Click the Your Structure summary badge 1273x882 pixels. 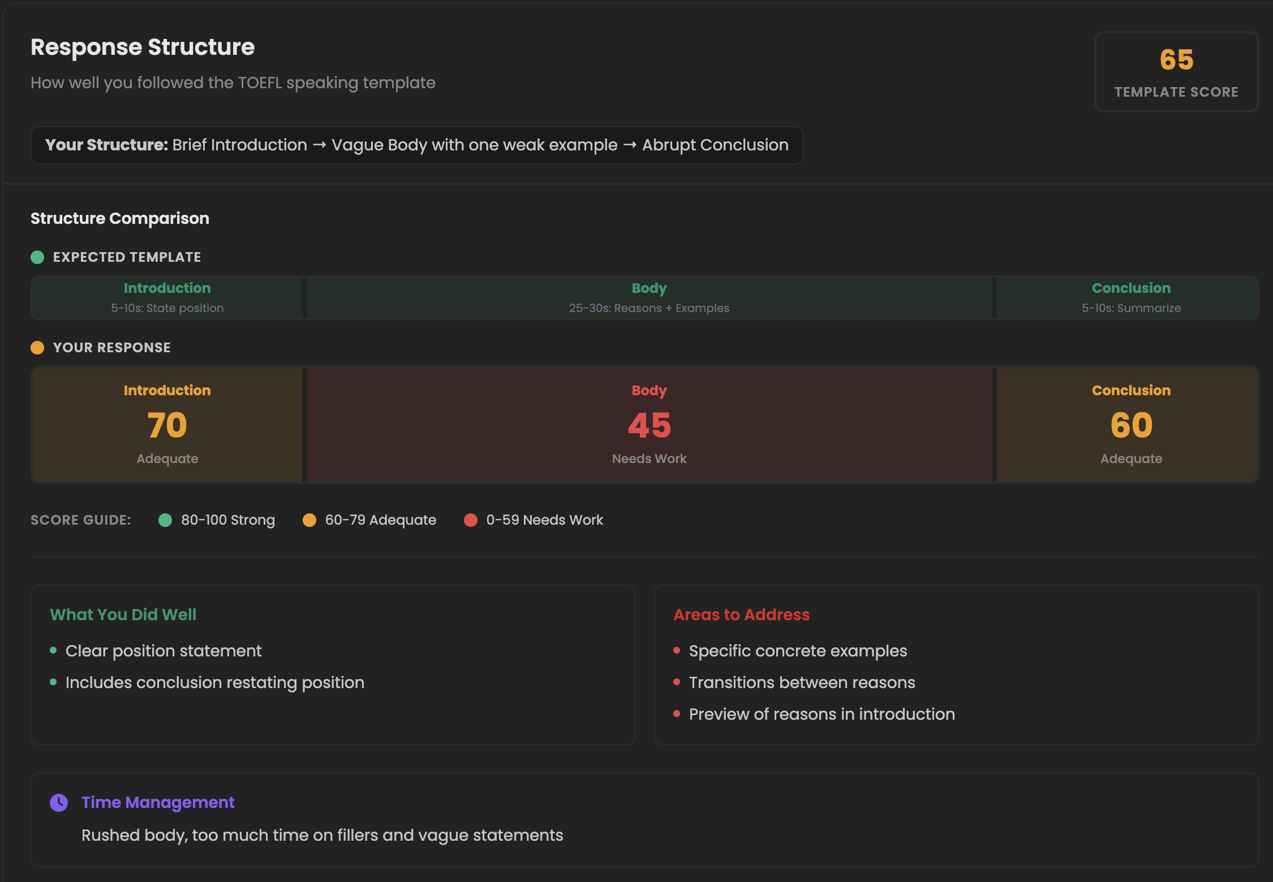pos(417,145)
